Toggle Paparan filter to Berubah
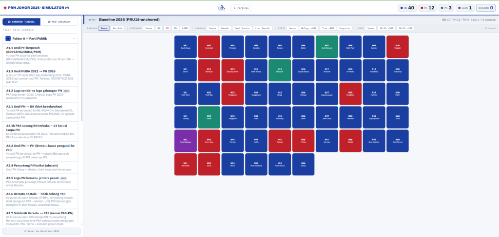499x237 pixels. coord(117,28)
